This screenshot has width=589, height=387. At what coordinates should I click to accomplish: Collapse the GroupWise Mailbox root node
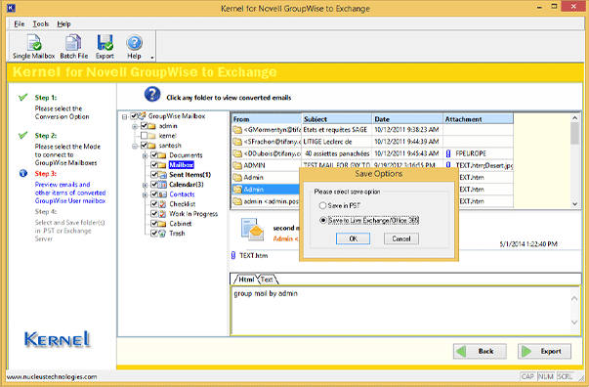[125, 117]
